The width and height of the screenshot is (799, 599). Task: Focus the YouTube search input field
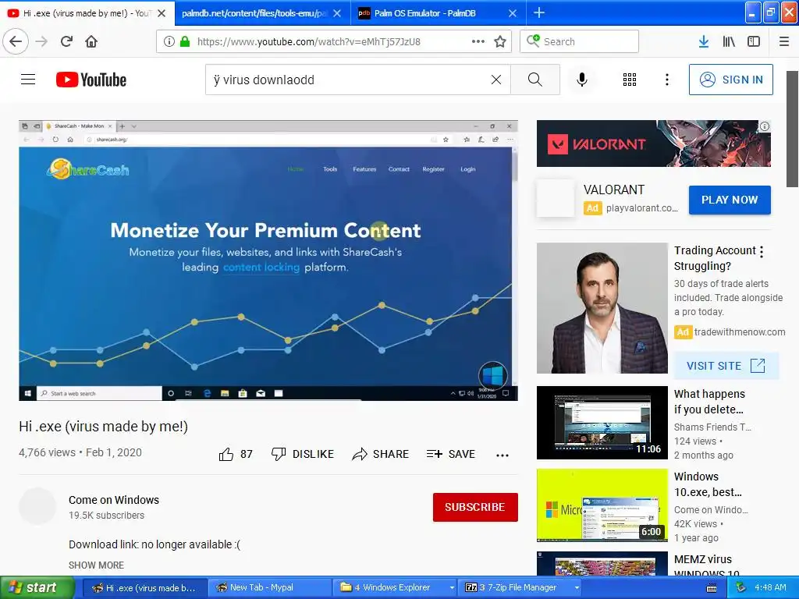[349, 80]
